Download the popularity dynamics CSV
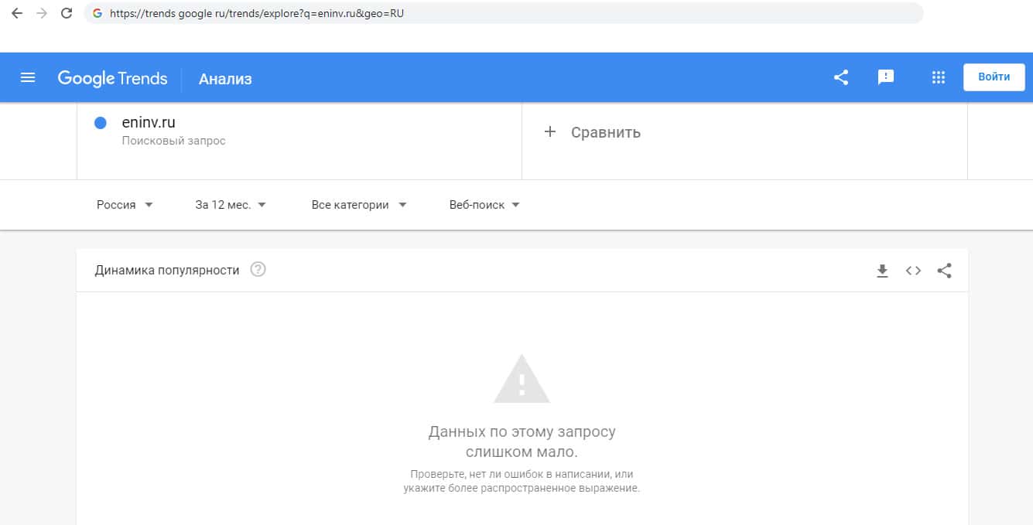Image resolution: width=1033 pixels, height=525 pixels. 882,271
